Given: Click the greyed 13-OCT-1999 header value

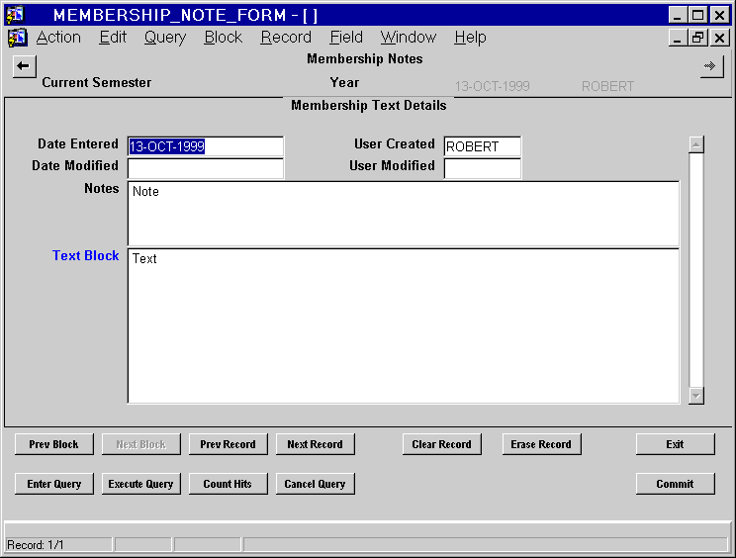Looking at the screenshot, I should tap(492, 86).
